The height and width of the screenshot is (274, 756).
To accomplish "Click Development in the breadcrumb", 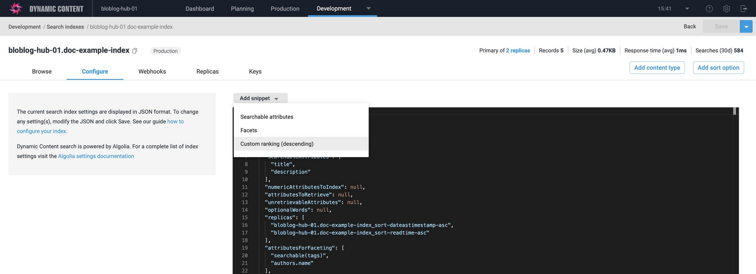I will (x=25, y=27).
